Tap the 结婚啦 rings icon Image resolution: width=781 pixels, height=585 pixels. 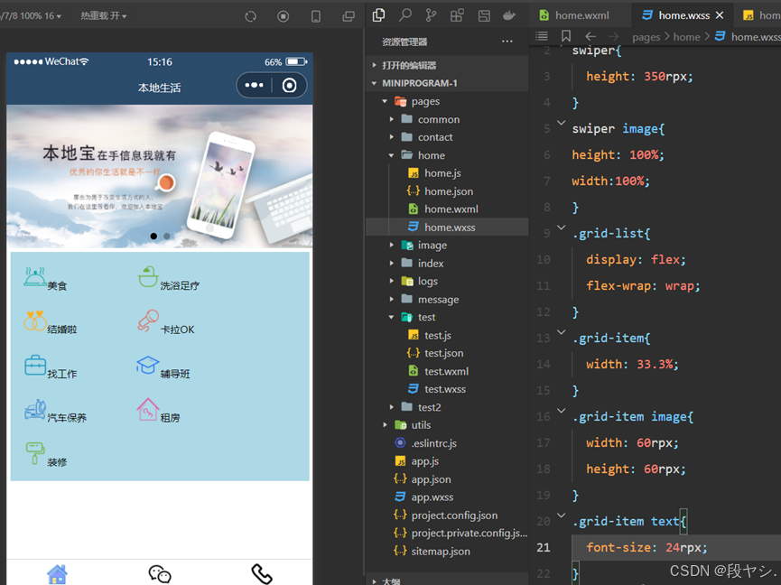point(35,320)
